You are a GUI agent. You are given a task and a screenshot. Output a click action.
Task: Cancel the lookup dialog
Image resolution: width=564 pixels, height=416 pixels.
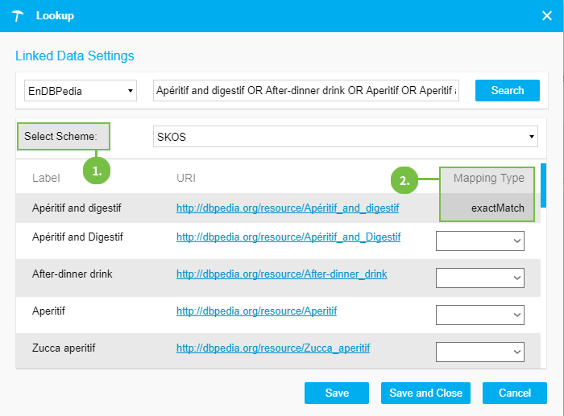pyautogui.click(x=514, y=393)
